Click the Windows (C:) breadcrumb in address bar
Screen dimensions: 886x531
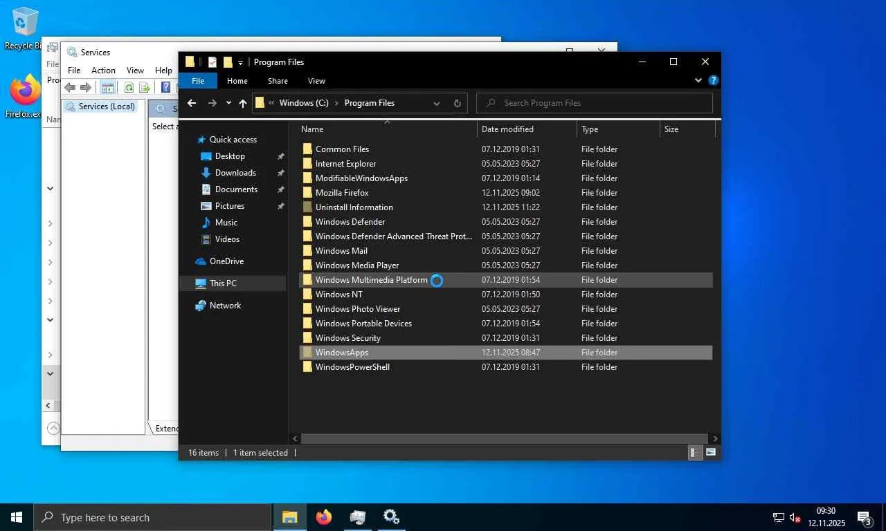304,103
